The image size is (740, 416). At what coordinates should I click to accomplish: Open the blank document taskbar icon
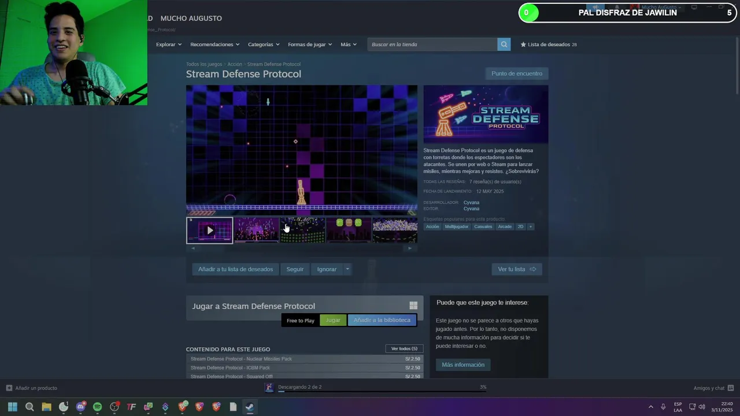coord(233,407)
